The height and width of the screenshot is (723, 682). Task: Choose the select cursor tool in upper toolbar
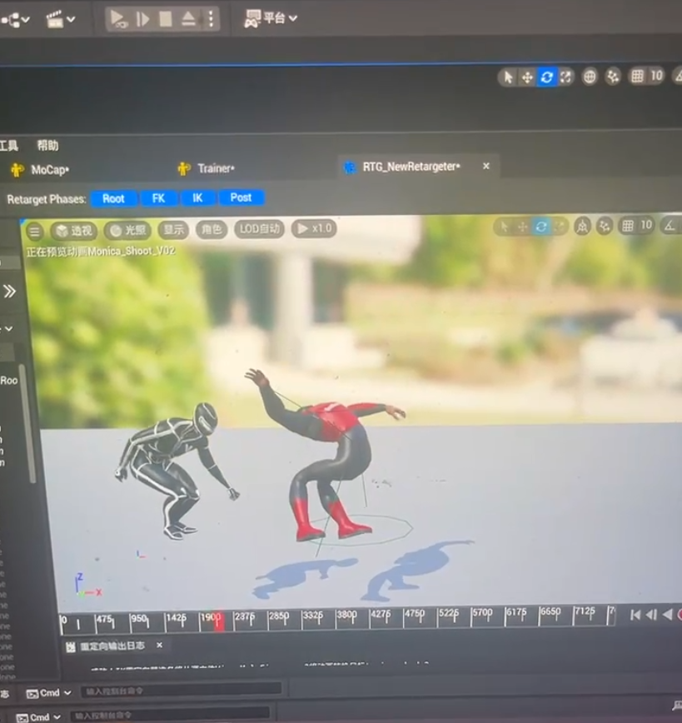[508, 77]
